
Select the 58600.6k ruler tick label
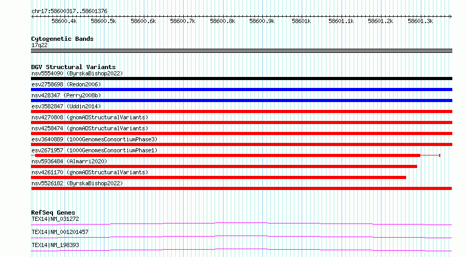click(x=143, y=21)
